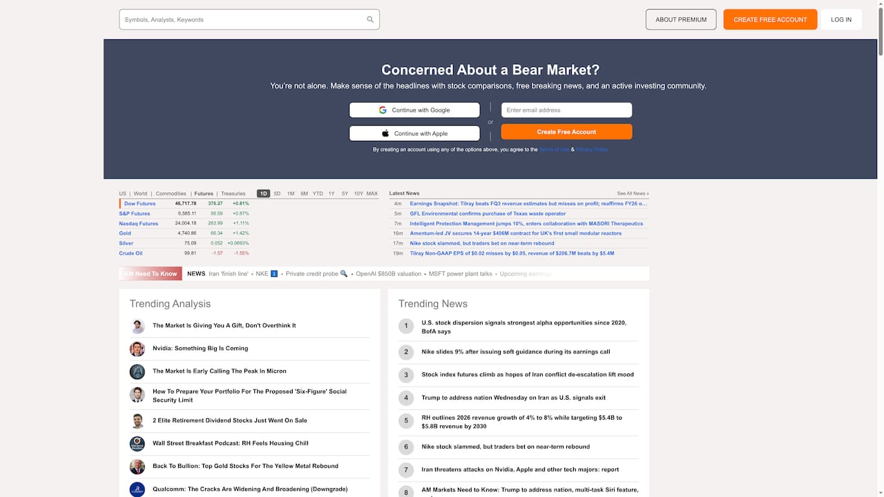The width and height of the screenshot is (884, 497).
Task: Click author avatar for Micron article
Action: point(137,371)
